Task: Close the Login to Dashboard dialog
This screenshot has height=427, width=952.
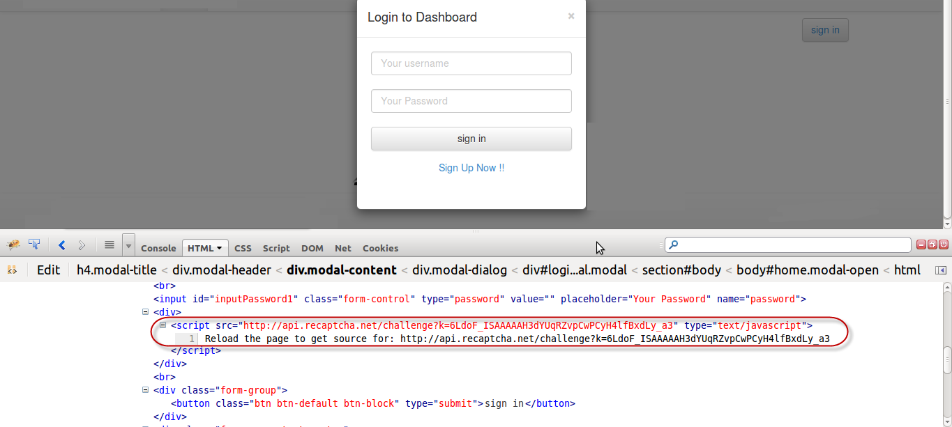Action: tap(571, 16)
